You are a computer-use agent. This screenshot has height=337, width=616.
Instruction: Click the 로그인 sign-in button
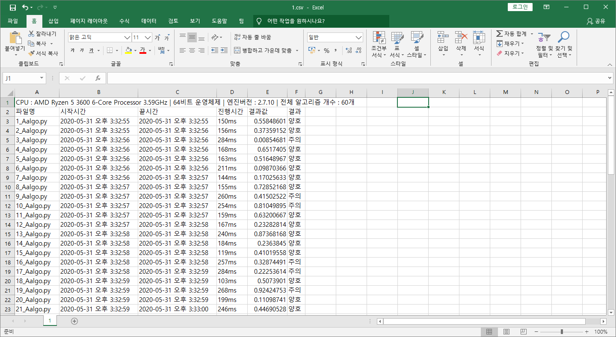pos(520,7)
